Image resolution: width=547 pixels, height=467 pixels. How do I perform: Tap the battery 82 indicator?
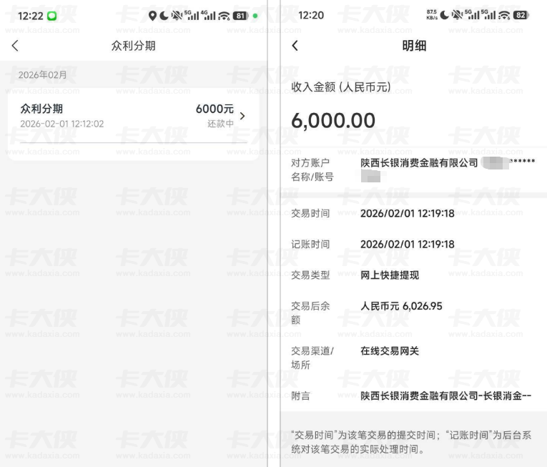(x=521, y=15)
